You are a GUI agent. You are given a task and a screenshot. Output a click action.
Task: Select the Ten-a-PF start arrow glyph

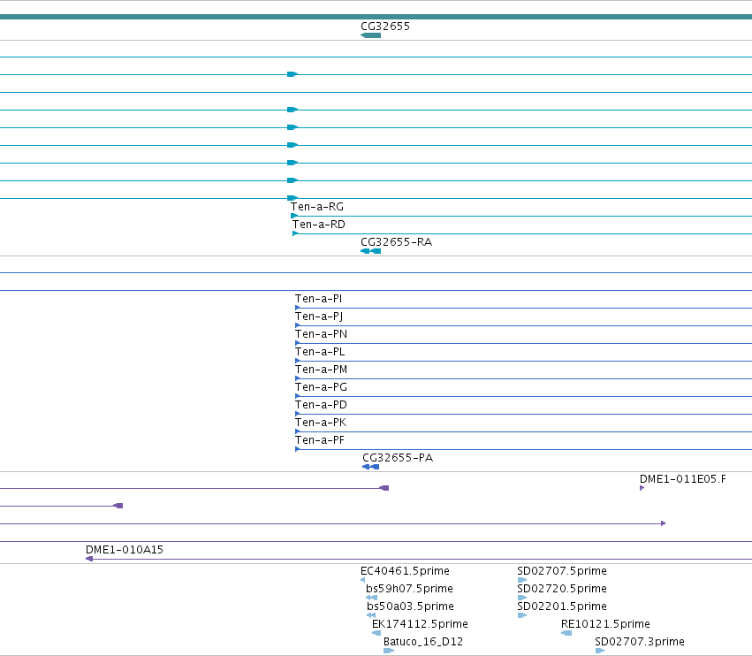click(x=298, y=450)
